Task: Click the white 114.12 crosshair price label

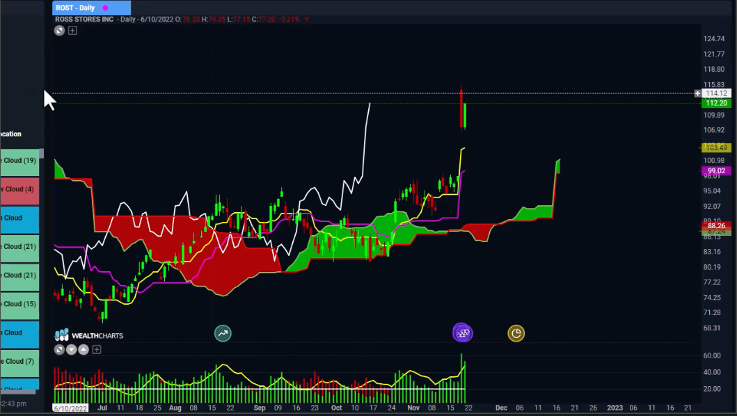Action: pyautogui.click(x=716, y=93)
